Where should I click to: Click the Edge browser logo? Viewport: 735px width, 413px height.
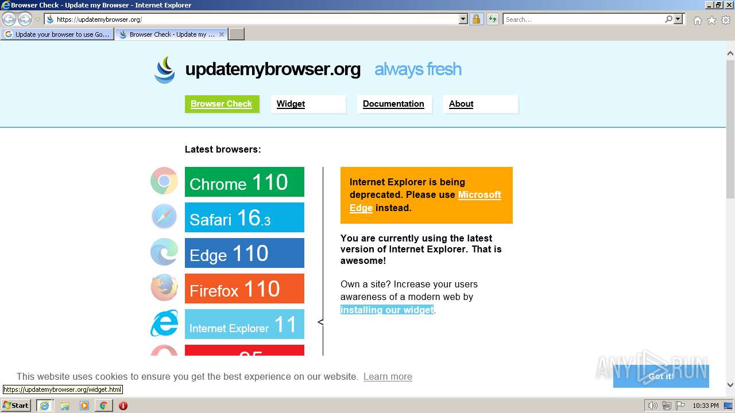point(164,252)
